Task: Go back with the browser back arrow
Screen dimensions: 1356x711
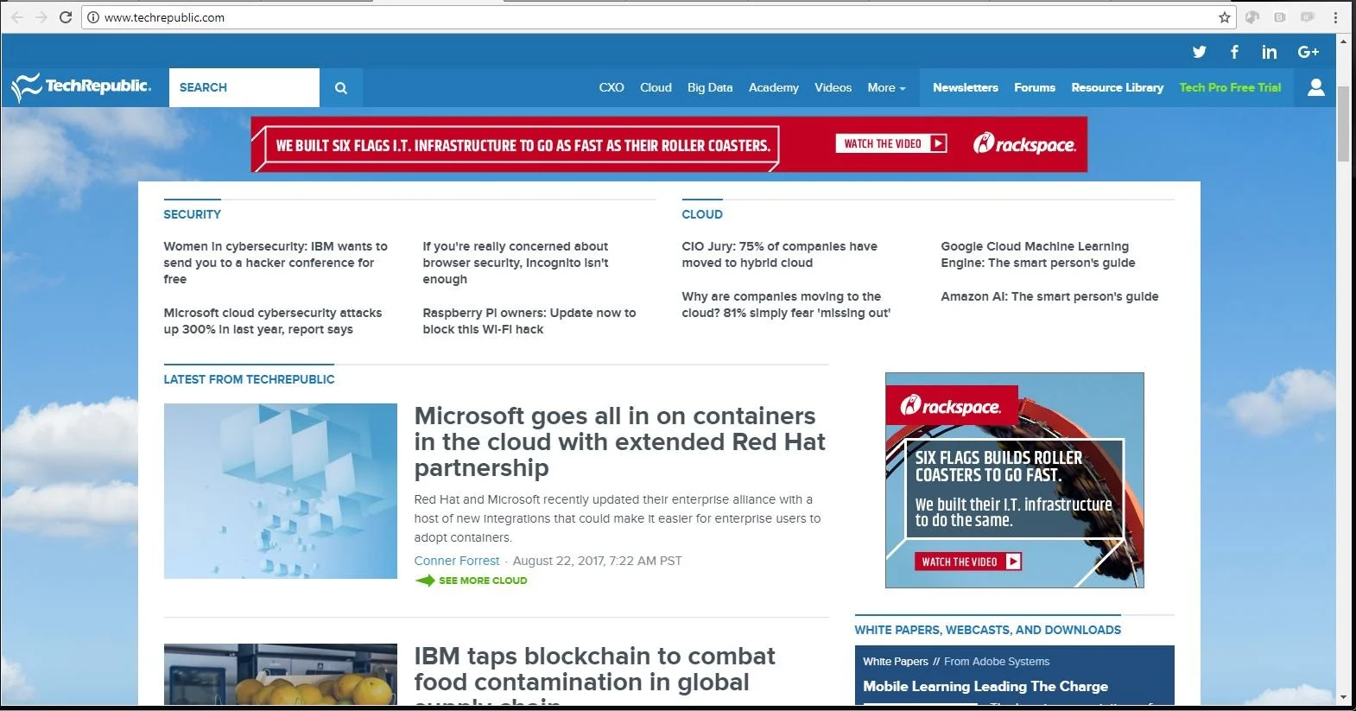Action: [17, 17]
